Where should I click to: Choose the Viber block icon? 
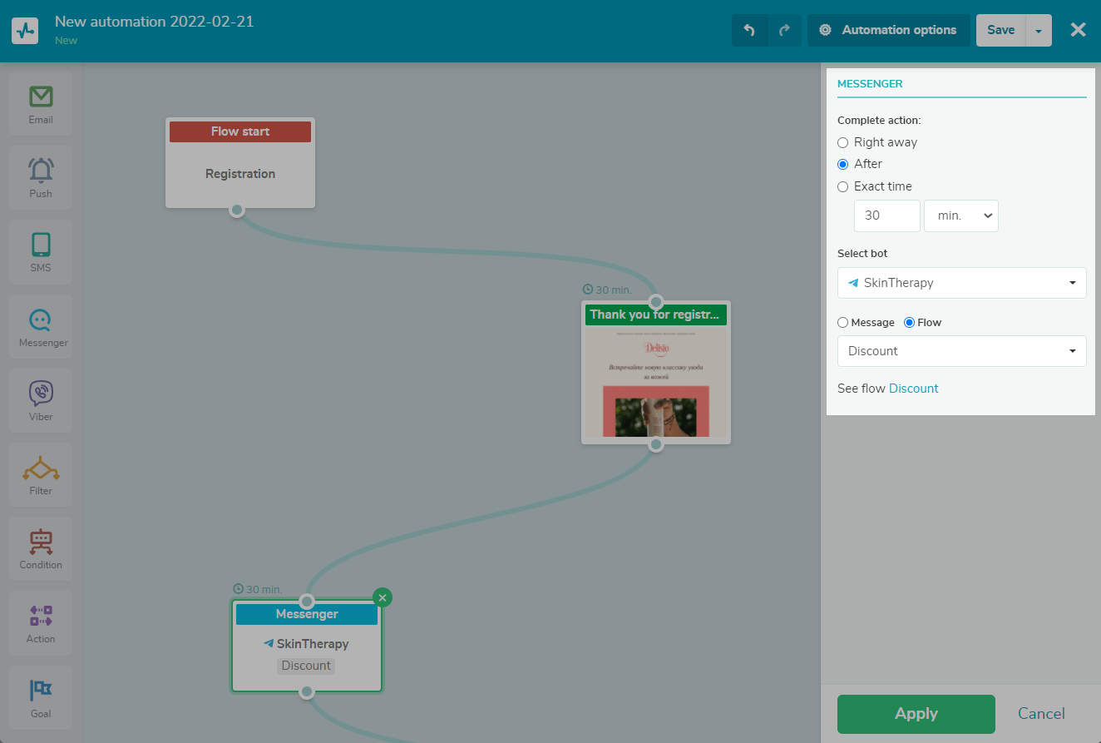[41, 399]
